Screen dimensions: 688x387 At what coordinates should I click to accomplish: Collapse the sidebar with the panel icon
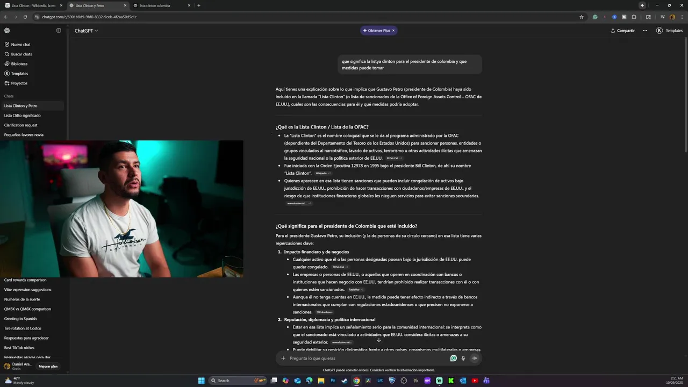click(59, 31)
